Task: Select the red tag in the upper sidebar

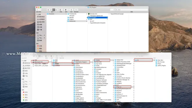Action: point(40,46)
